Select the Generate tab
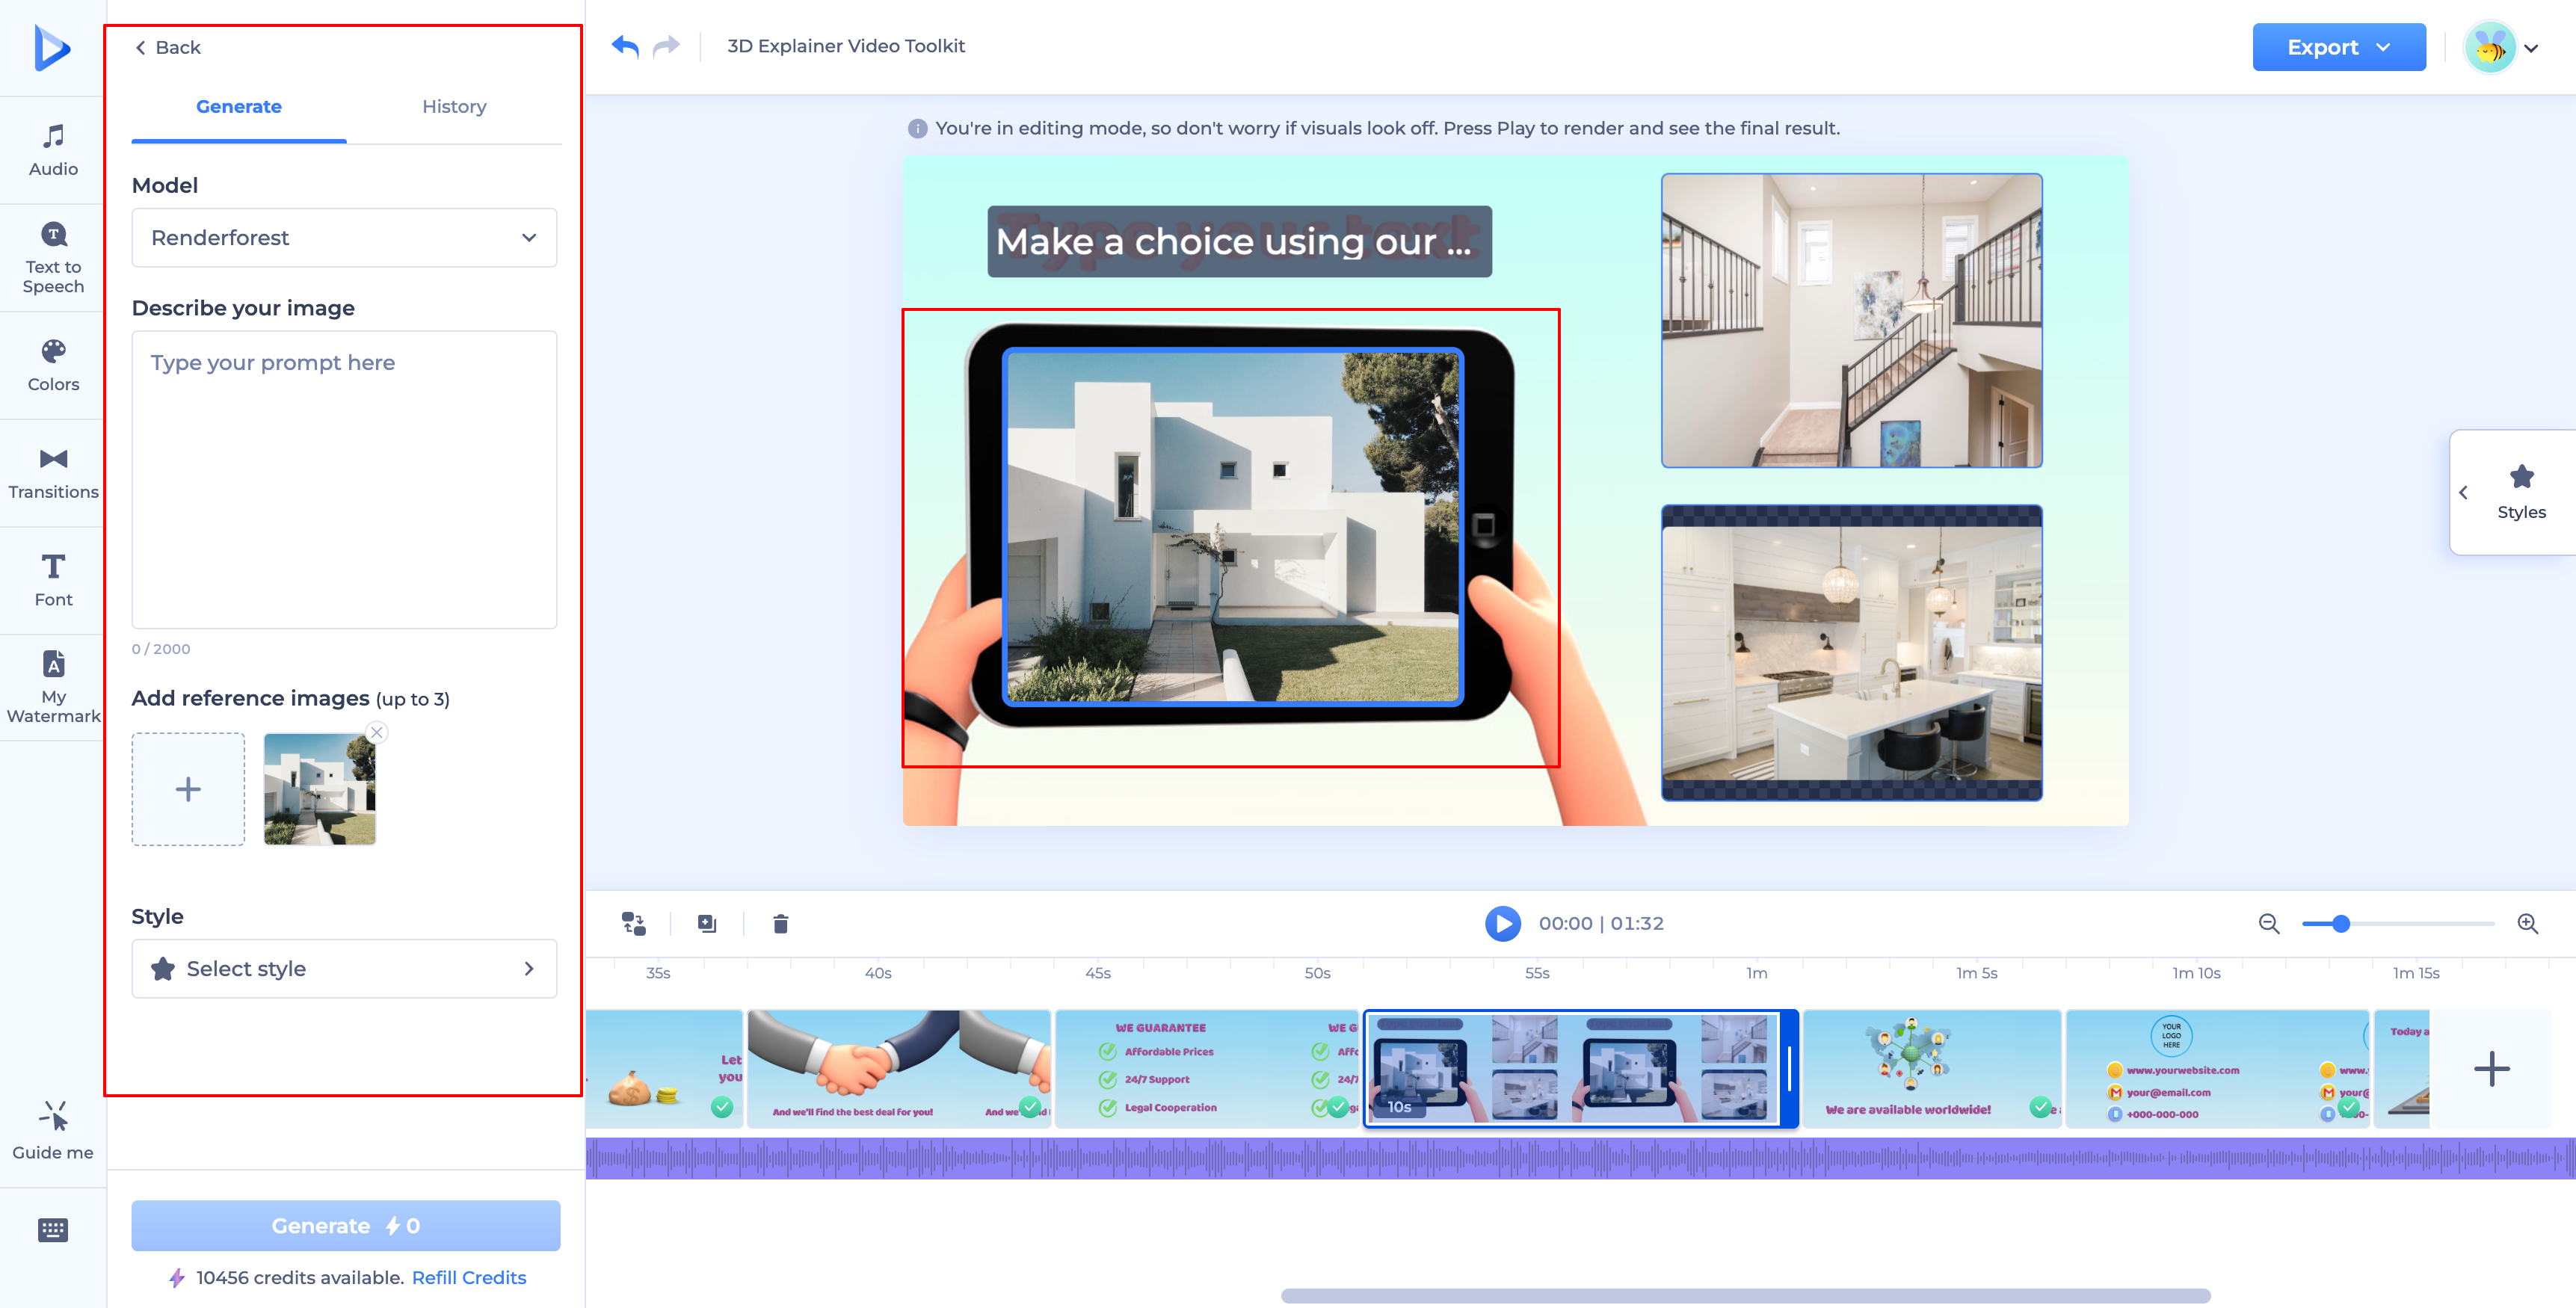 [x=239, y=106]
